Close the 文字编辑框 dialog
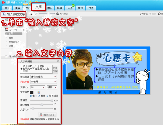 coord(58,61)
